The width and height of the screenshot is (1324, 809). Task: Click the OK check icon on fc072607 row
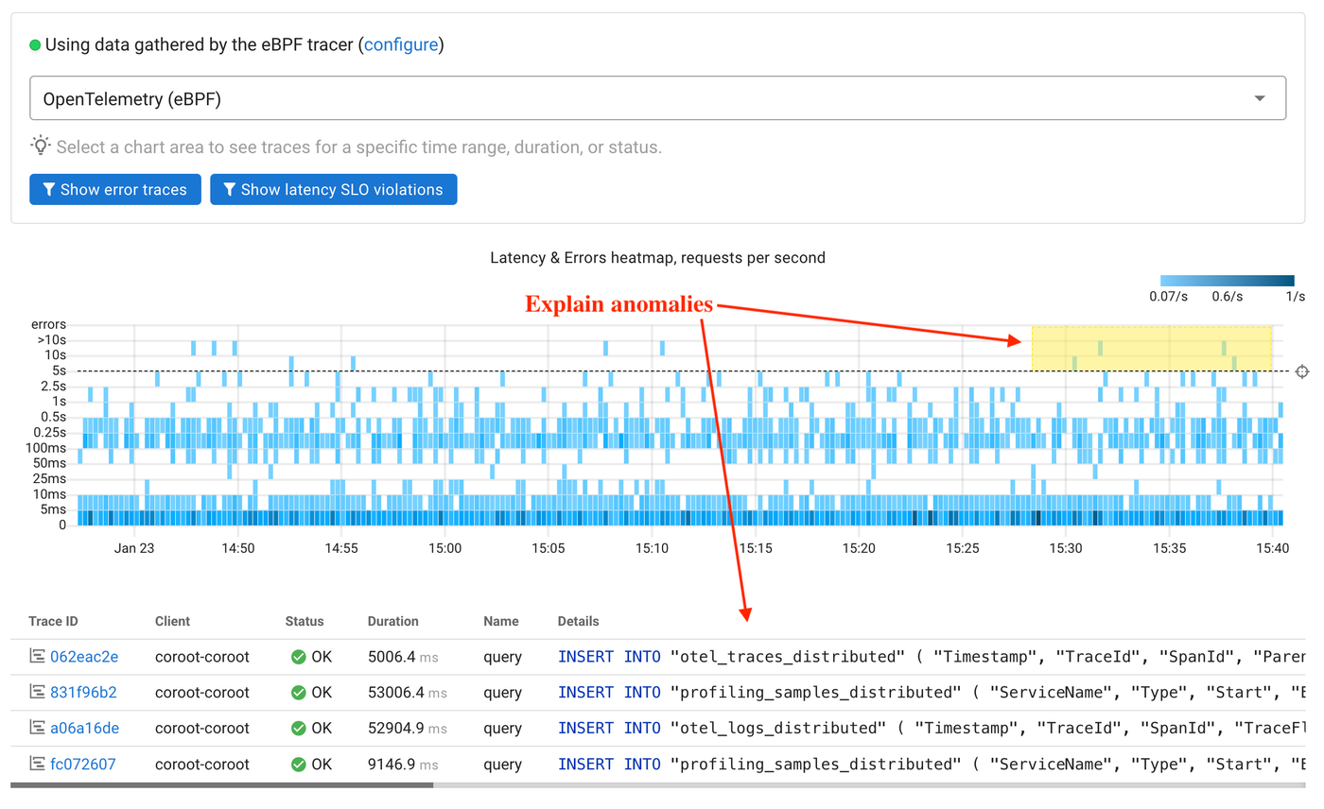tap(297, 764)
